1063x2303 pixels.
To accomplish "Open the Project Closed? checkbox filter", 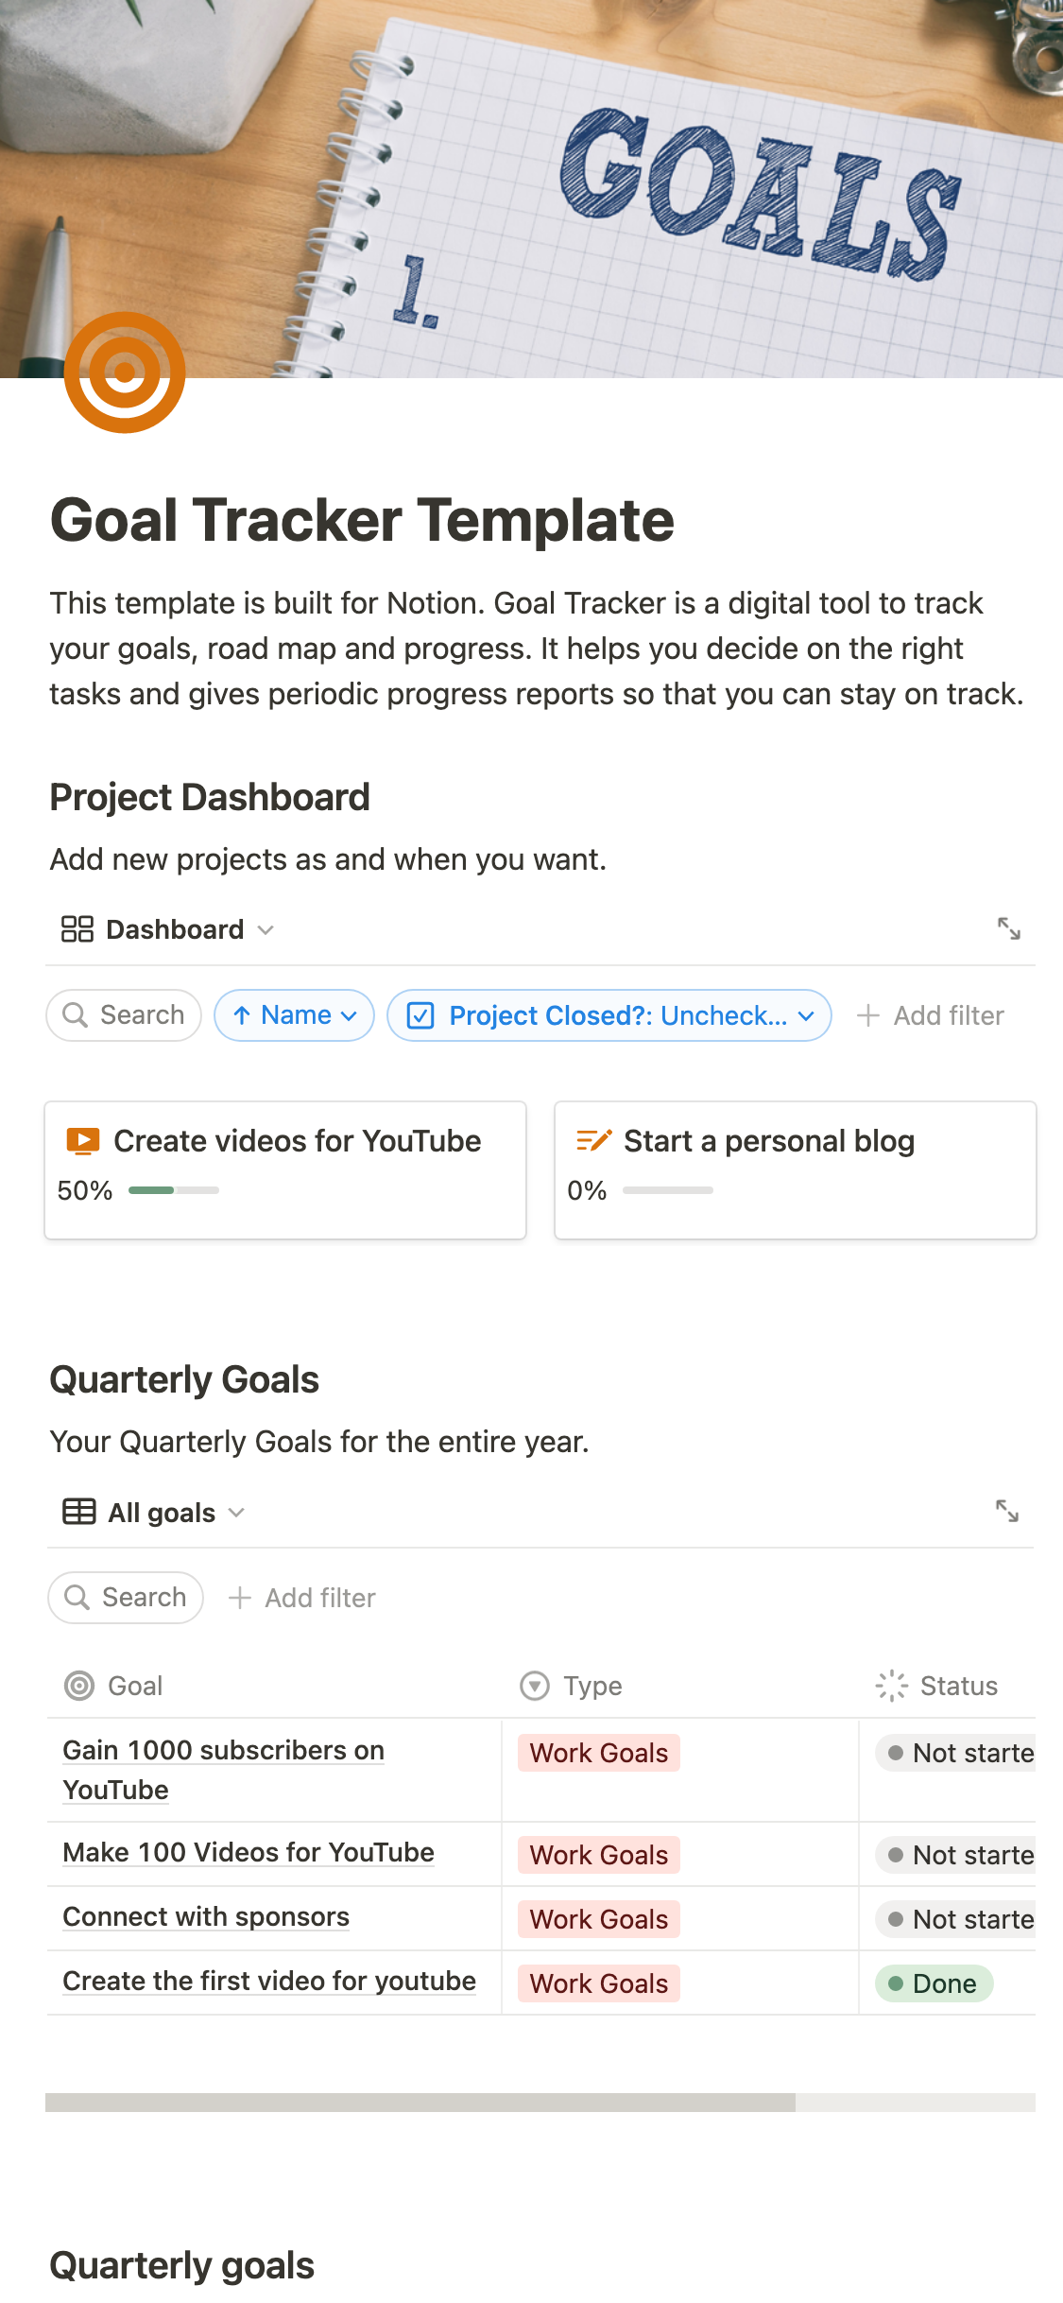I will point(609,1015).
